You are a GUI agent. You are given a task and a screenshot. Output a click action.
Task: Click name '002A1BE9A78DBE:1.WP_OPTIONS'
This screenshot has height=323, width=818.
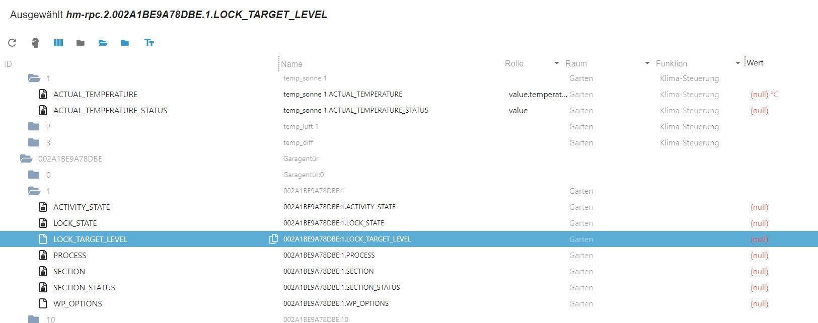pos(336,303)
